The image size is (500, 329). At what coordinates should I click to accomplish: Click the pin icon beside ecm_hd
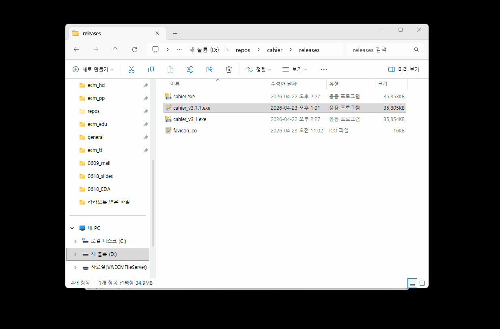click(146, 85)
